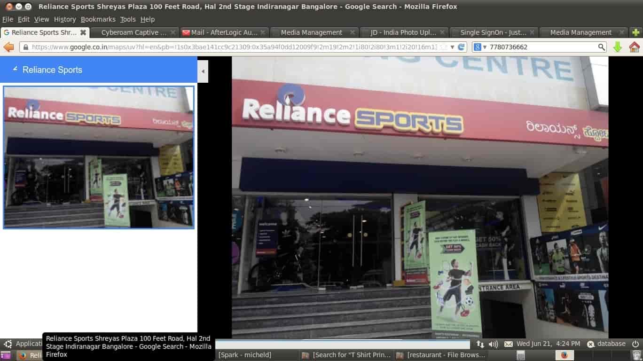Open the search engine dropdown arrow

(484, 47)
